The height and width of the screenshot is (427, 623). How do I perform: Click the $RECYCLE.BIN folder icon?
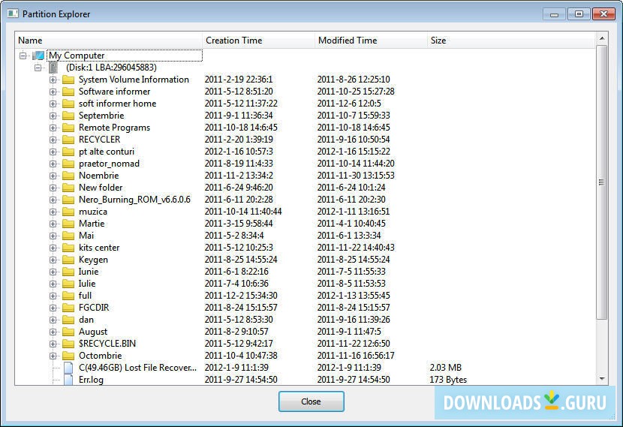[x=68, y=344]
